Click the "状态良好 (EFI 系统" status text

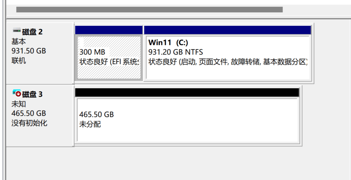[x=109, y=62]
